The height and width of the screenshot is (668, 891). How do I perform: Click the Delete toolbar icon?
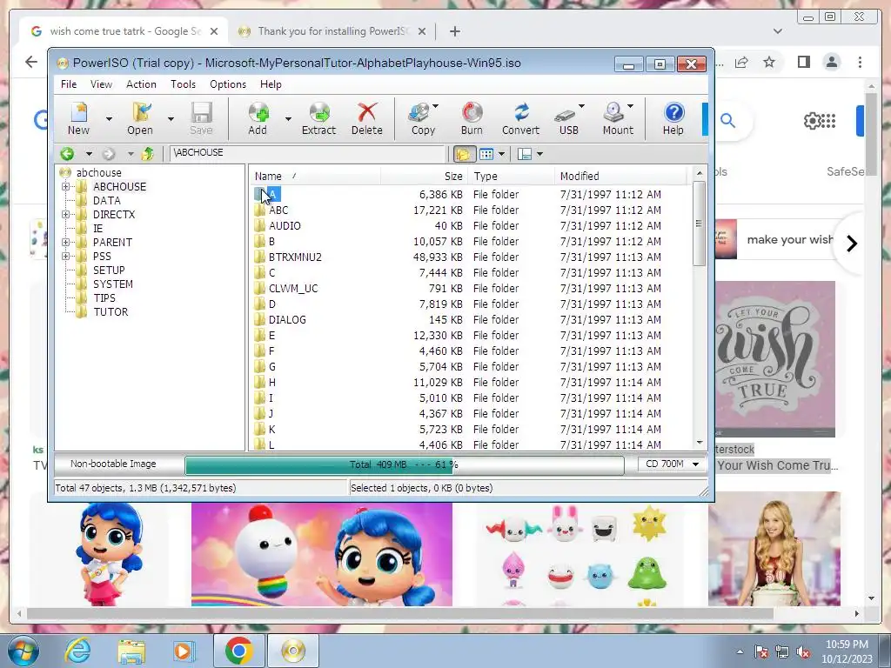tap(367, 118)
